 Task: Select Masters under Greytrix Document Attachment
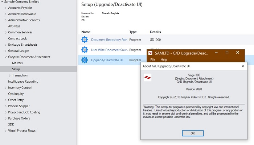pyautogui.click(x=17, y=63)
